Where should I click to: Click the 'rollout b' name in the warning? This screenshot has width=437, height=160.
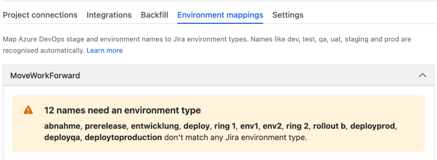click(329, 126)
